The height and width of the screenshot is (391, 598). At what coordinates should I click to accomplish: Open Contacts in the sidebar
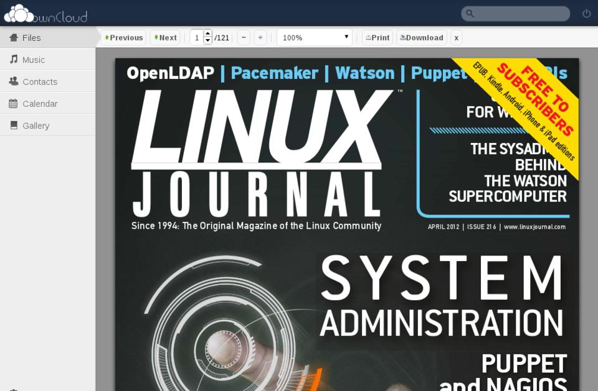[x=48, y=81]
